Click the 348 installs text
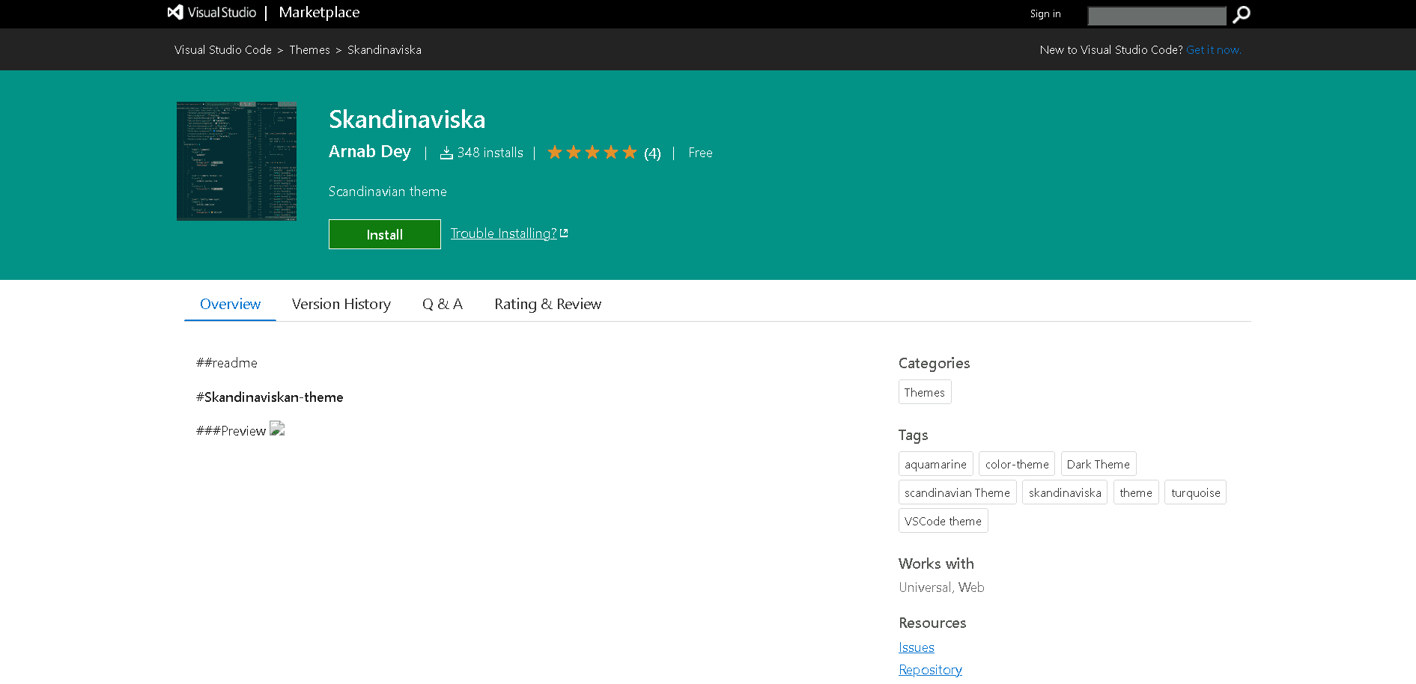The image size is (1416, 684). tap(490, 153)
